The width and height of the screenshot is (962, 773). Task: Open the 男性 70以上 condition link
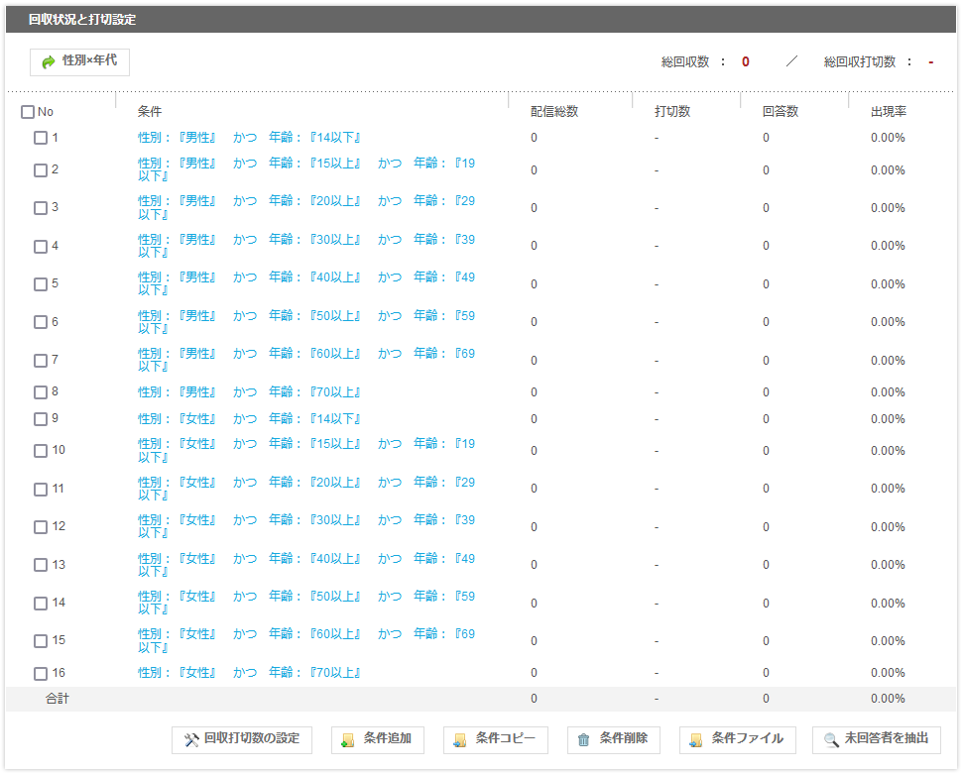click(x=249, y=392)
